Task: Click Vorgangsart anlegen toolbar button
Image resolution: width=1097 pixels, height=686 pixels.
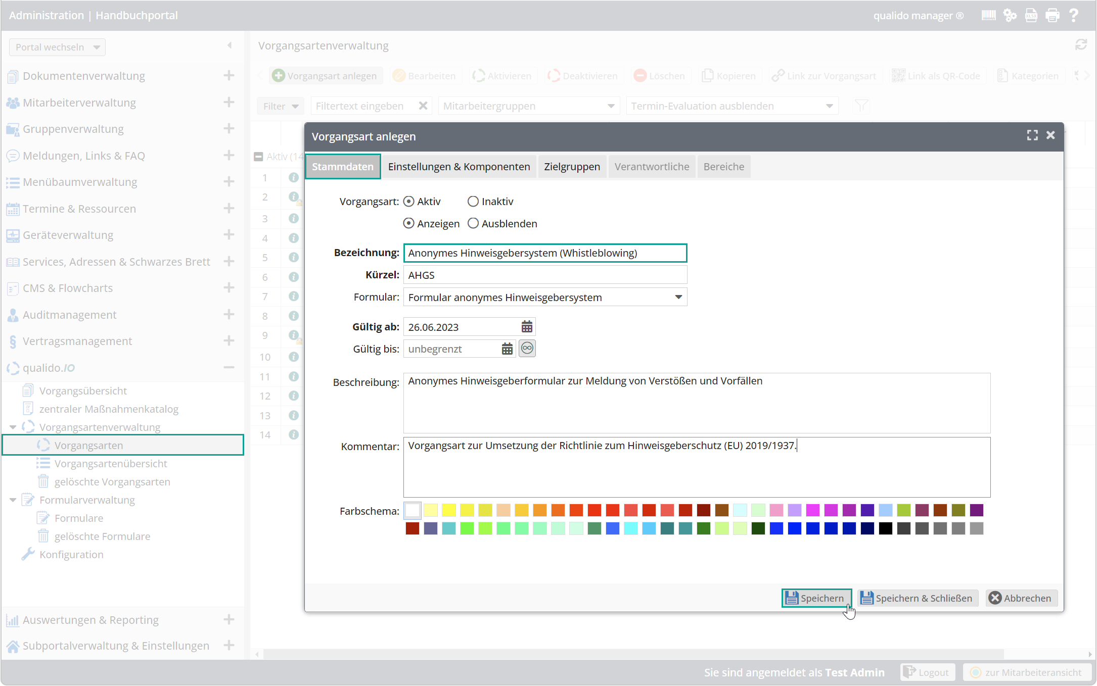Action: (325, 76)
